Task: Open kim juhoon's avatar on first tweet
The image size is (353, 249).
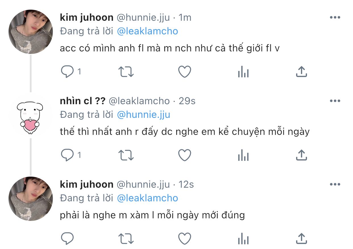Action: click(31, 32)
